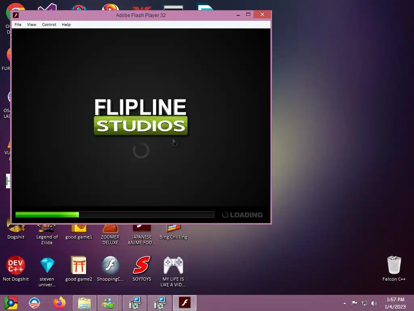Open the File menu in Flash Player
The height and width of the screenshot is (311, 414).
point(18,25)
